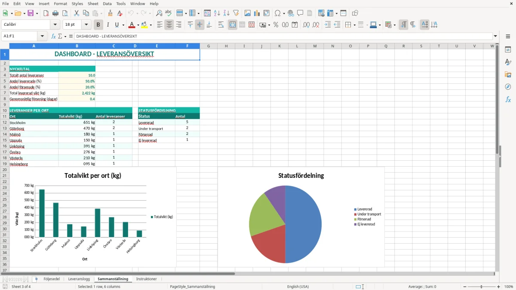Click the zoom slider in status bar
Image resolution: width=516 pixels, height=290 pixels.
click(x=482, y=287)
